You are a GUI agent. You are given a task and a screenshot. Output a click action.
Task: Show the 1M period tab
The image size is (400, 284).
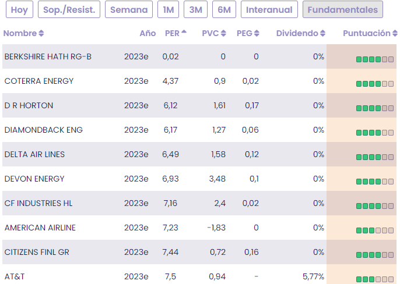point(168,10)
